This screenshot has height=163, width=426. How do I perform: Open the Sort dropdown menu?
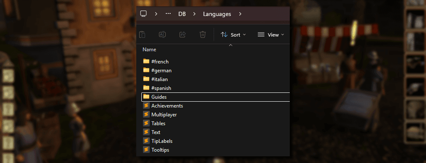pyautogui.click(x=233, y=35)
